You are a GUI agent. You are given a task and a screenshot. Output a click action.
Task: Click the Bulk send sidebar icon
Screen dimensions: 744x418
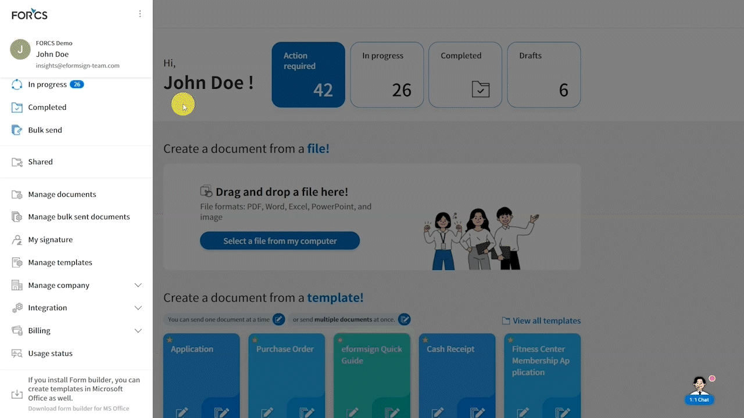pos(17,130)
